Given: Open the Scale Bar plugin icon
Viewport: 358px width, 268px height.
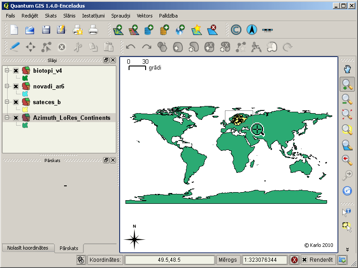Looking at the screenshot, I should pos(267,30).
